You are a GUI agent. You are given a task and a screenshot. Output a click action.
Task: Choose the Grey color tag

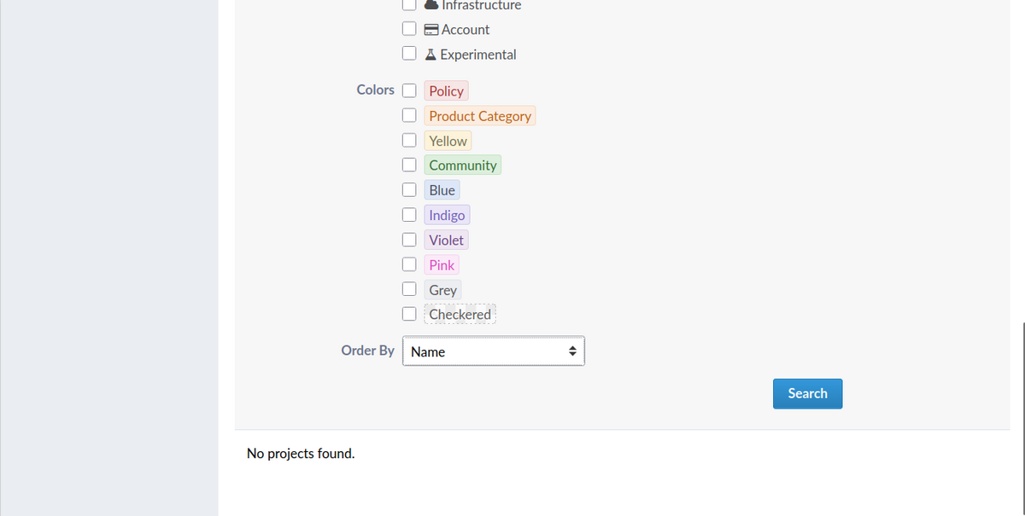click(x=442, y=290)
